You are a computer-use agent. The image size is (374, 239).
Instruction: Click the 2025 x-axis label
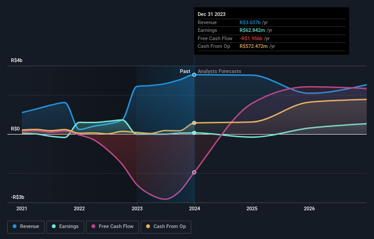[252, 208]
